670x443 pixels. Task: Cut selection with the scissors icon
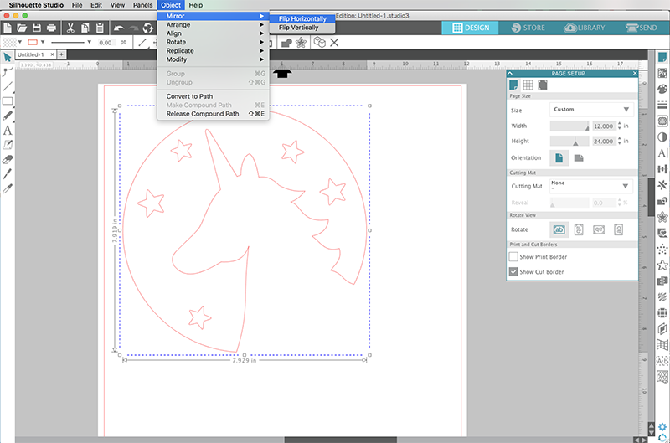coord(70,28)
